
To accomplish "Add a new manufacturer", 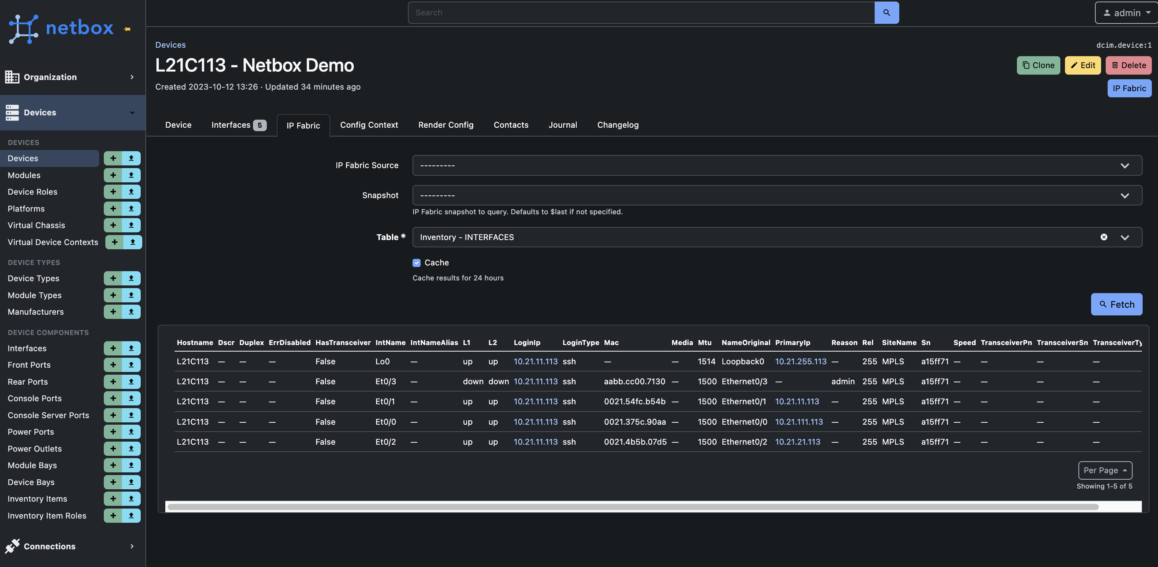I will 113,312.
